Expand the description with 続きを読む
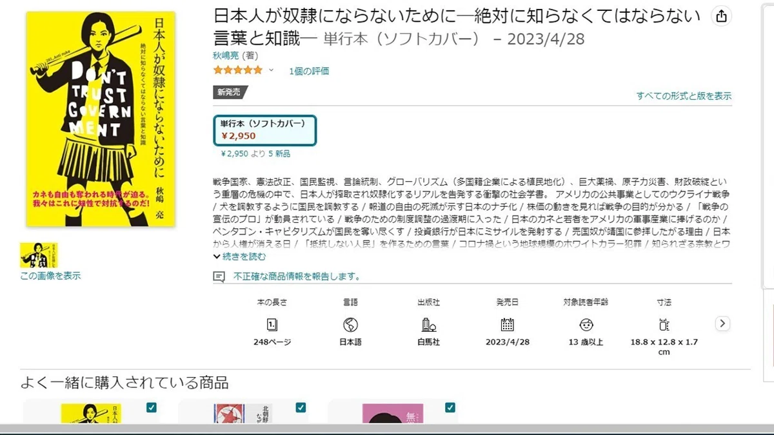 point(239,256)
